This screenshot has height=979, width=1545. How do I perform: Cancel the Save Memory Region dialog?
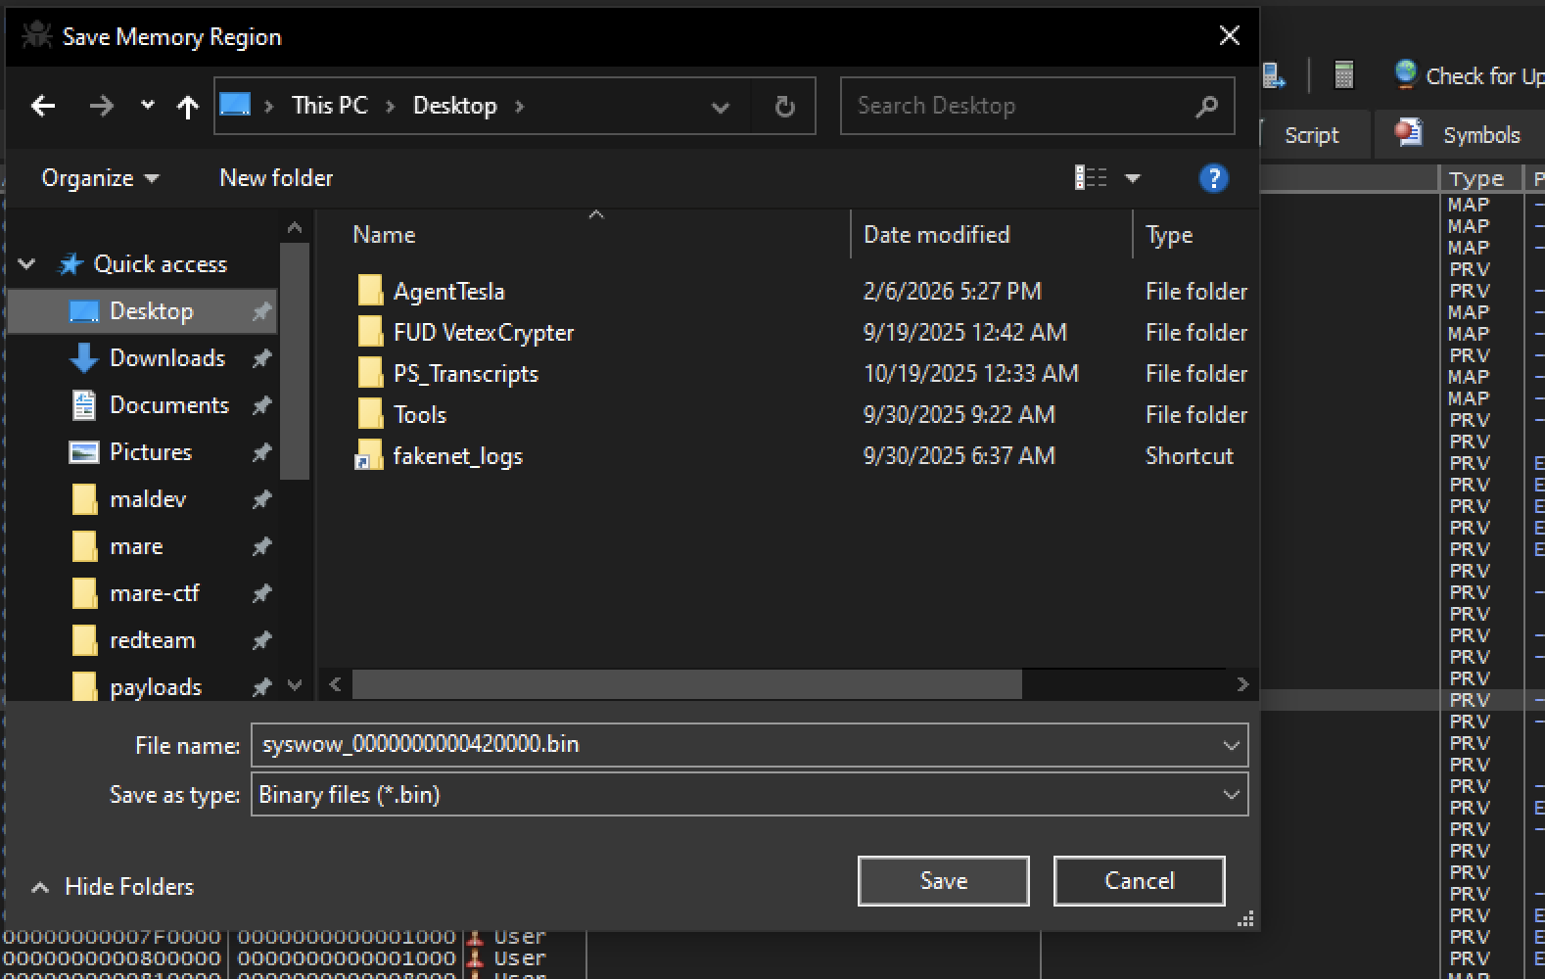[1139, 881]
